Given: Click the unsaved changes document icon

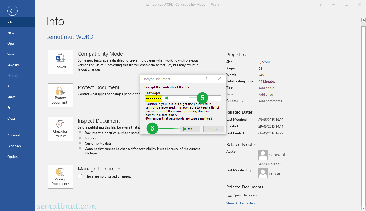Looking at the screenshot, I should pyautogui.click(x=80, y=176).
